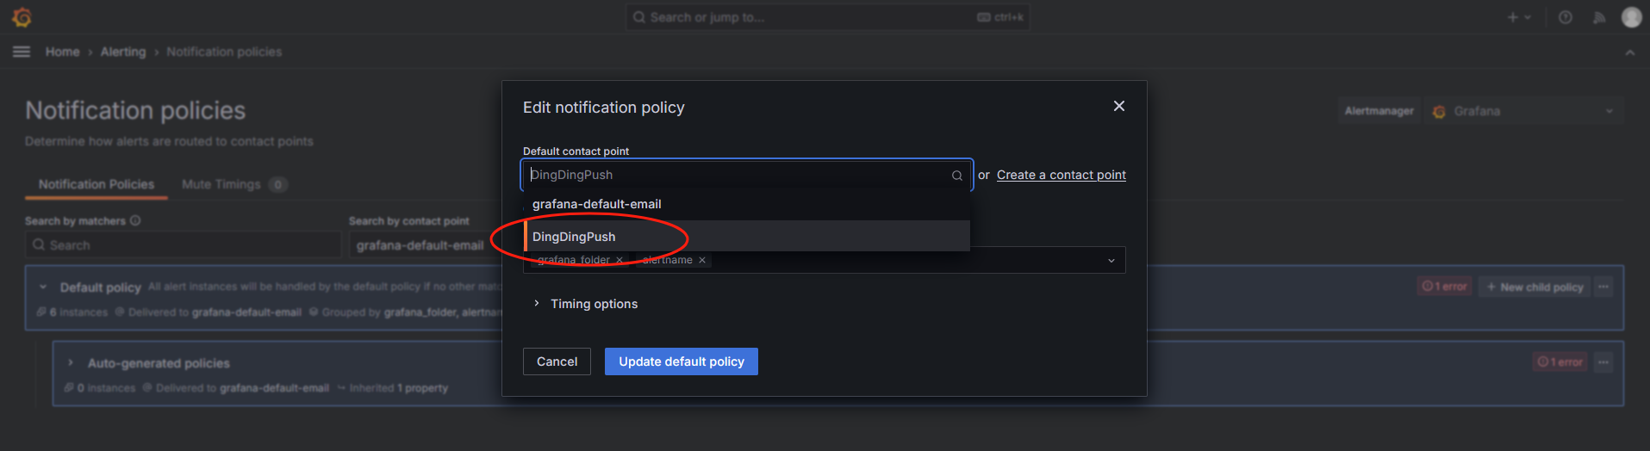Click the 1 error badge on Default policy
The image size is (1650, 451).
point(1444,287)
